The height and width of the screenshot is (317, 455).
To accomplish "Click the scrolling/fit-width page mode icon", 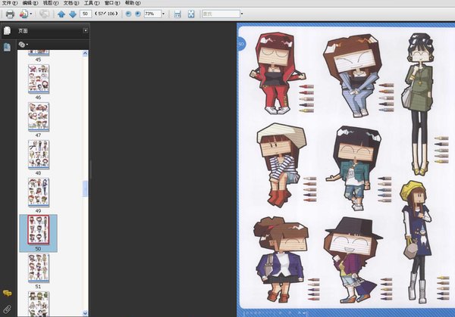I will (x=177, y=14).
